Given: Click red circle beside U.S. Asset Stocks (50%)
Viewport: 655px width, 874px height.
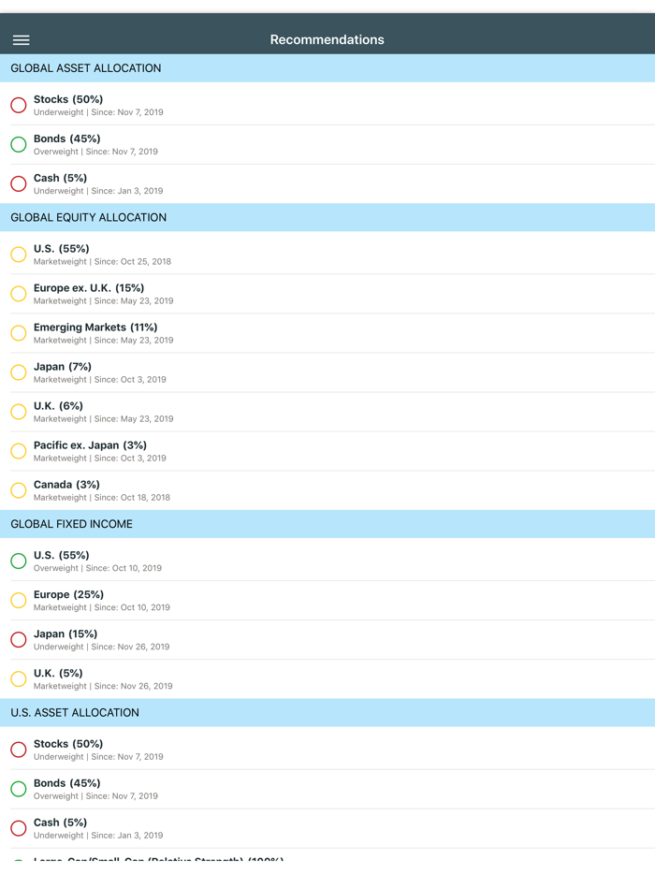Looking at the screenshot, I should coord(19,750).
